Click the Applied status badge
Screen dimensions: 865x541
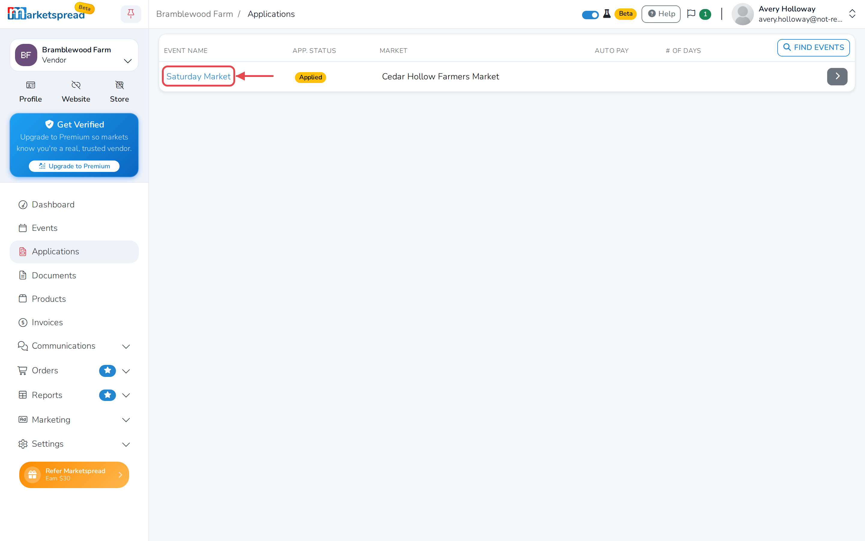pos(310,77)
